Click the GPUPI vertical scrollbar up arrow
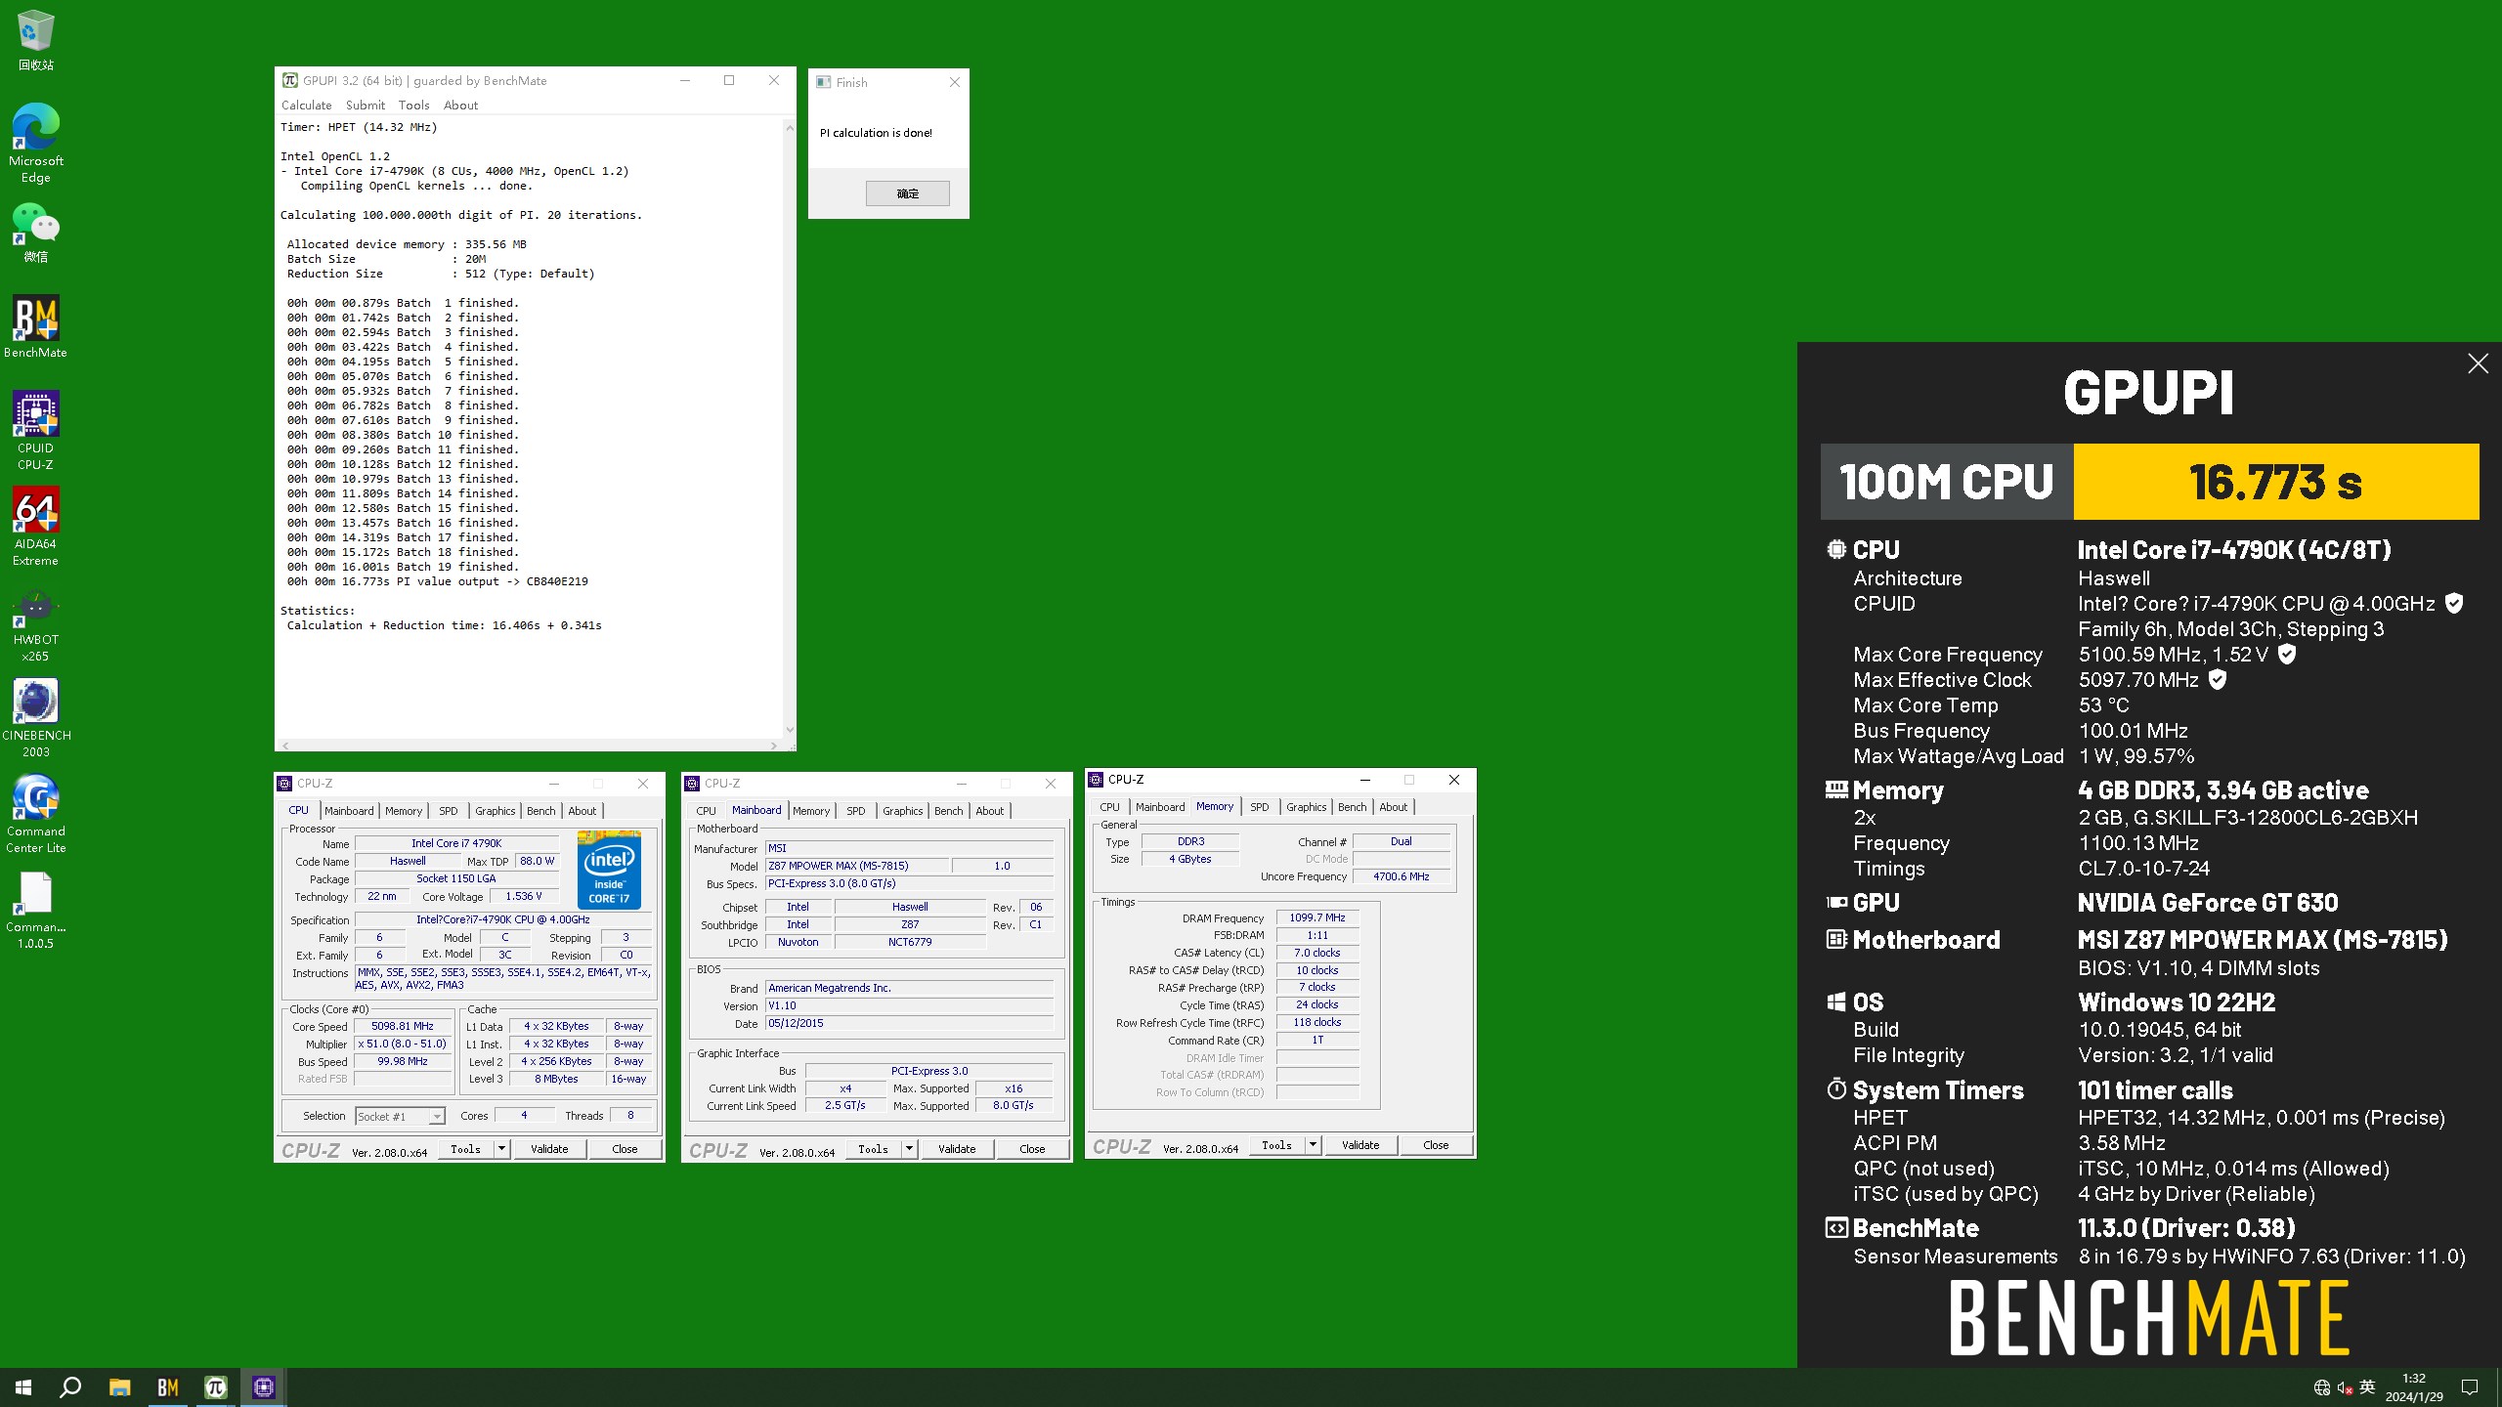Image resolution: width=2502 pixels, height=1407 pixels. coord(790,128)
